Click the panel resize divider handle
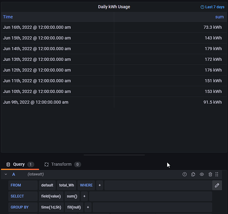Screen dimensions: 228x214 point(114,155)
